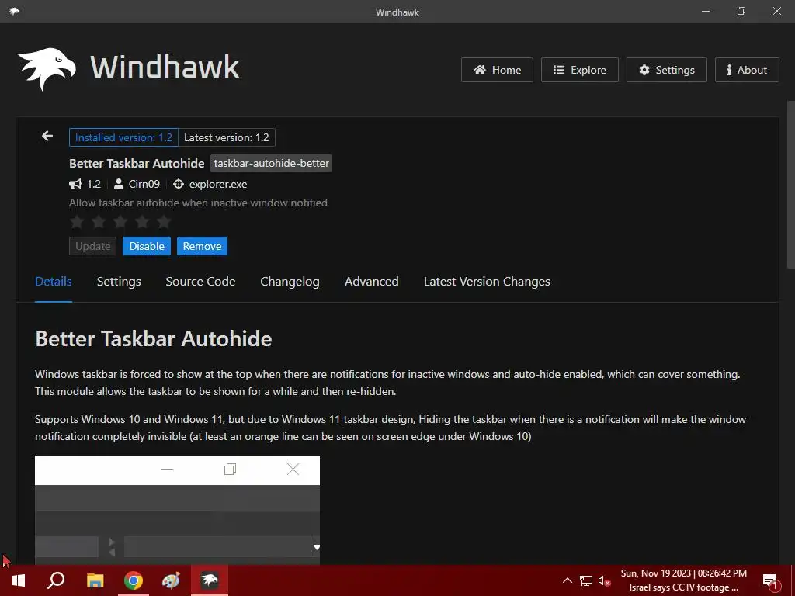The height and width of the screenshot is (596, 795).
Task: Click the Windhawk title bar app icon
Action: [14, 11]
